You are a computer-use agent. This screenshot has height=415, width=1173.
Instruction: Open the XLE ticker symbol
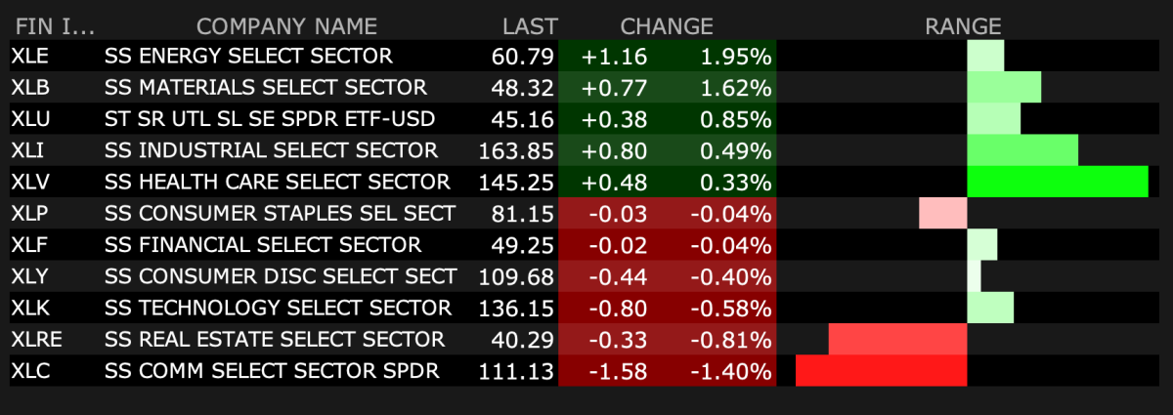tap(30, 57)
